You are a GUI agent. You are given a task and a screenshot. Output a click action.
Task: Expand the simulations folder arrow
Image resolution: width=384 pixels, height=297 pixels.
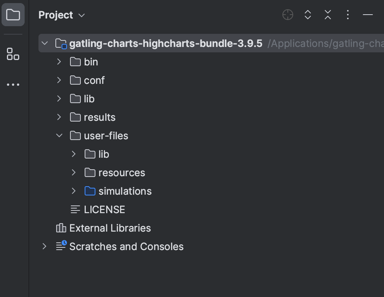(x=74, y=191)
